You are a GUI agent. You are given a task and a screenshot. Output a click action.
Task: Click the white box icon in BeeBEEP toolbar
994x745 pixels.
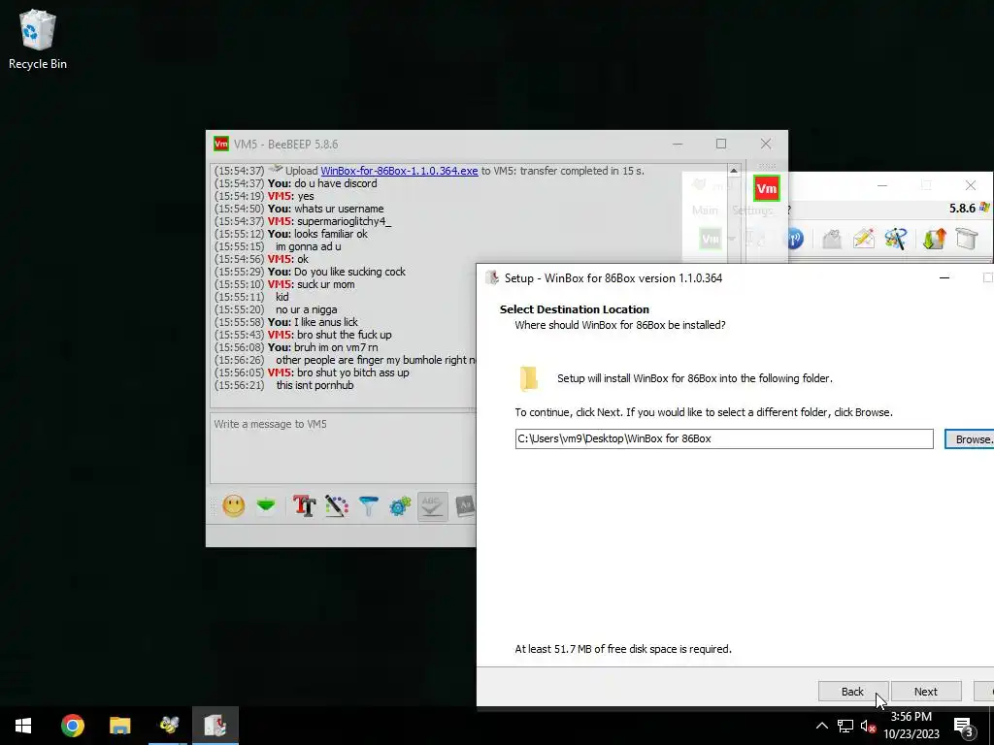point(967,239)
